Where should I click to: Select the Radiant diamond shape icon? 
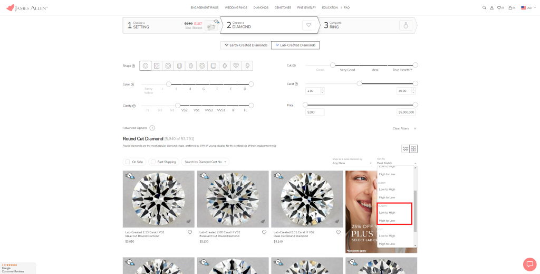pos(202,66)
